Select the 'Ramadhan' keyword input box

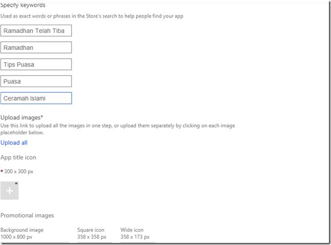pyautogui.click(x=36, y=47)
